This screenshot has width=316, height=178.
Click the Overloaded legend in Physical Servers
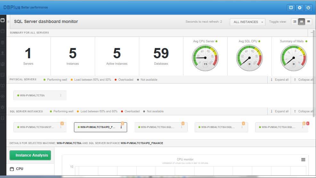click(x=124, y=80)
